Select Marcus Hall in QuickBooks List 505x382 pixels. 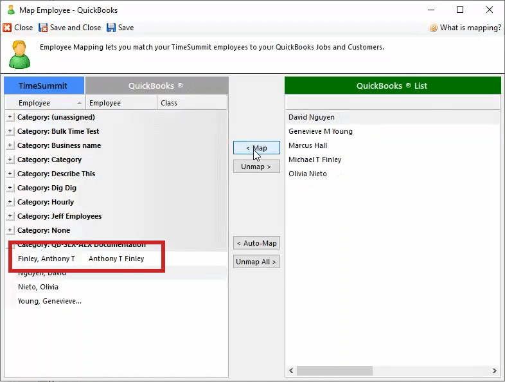tap(393, 145)
